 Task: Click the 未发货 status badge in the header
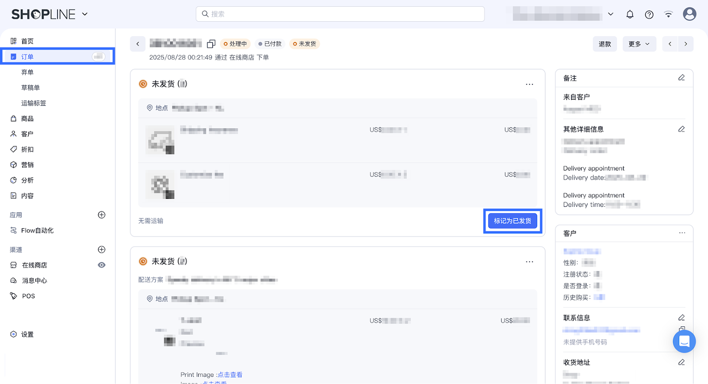click(x=304, y=44)
